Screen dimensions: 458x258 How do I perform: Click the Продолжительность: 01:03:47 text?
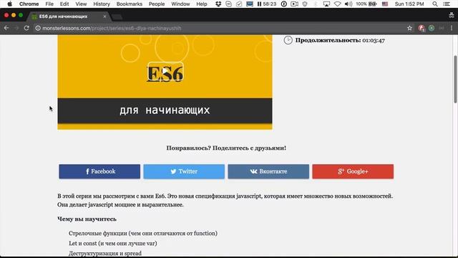(x=340, y=40)
